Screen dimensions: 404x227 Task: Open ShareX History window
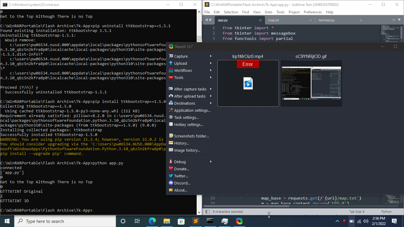[x=180, y=143]
